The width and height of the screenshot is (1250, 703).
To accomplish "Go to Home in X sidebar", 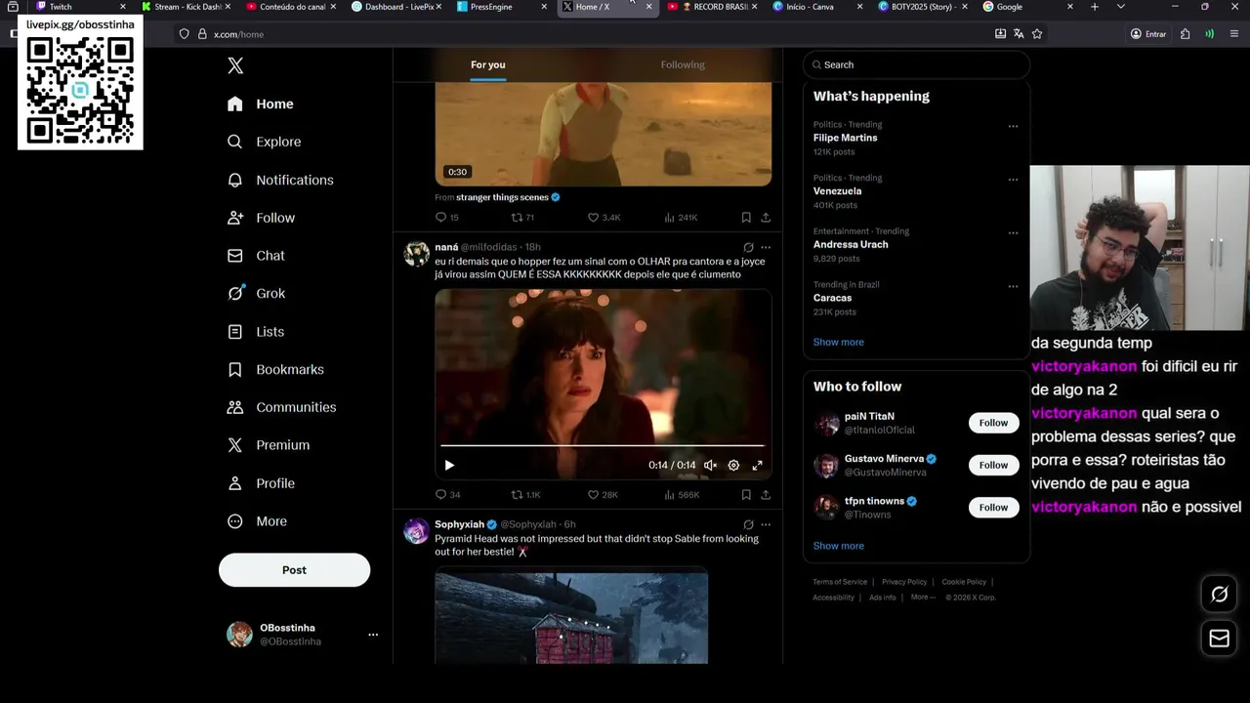I will tap(260, 103).
